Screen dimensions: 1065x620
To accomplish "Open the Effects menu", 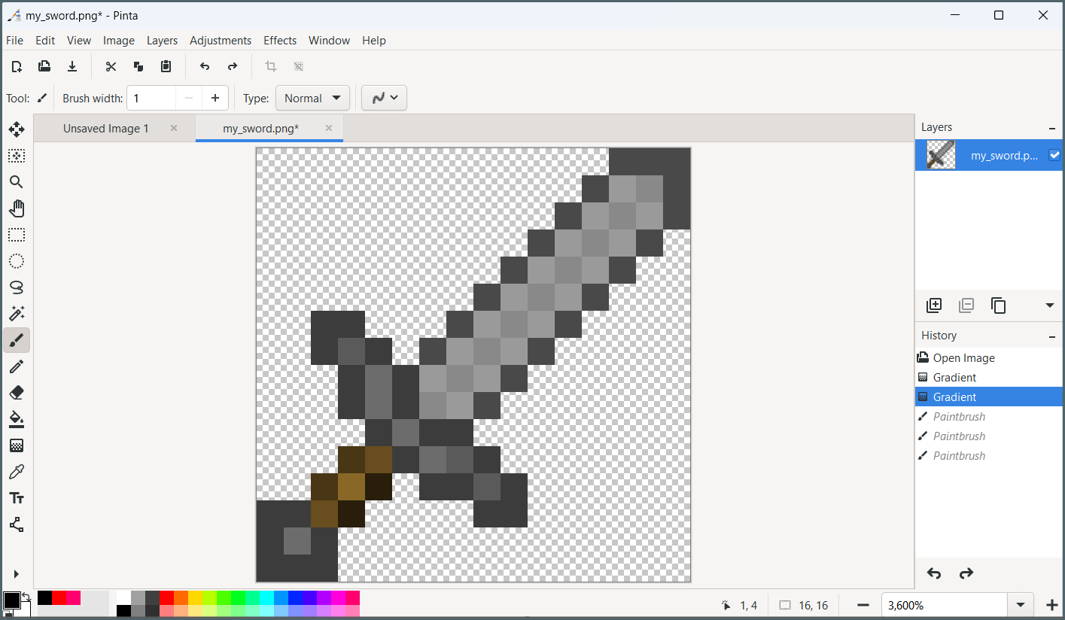I will [x=280, y=41].
